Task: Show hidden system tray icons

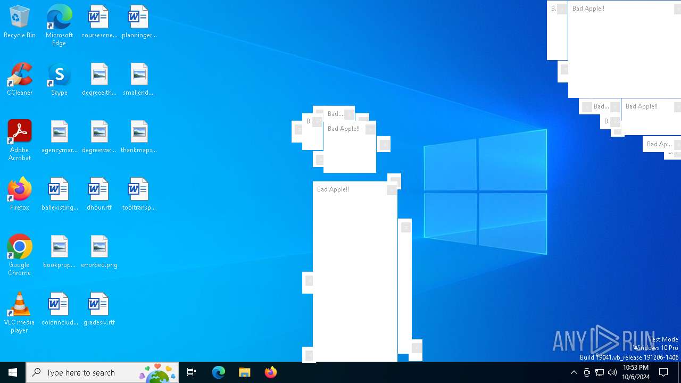Action: [574, 372]
